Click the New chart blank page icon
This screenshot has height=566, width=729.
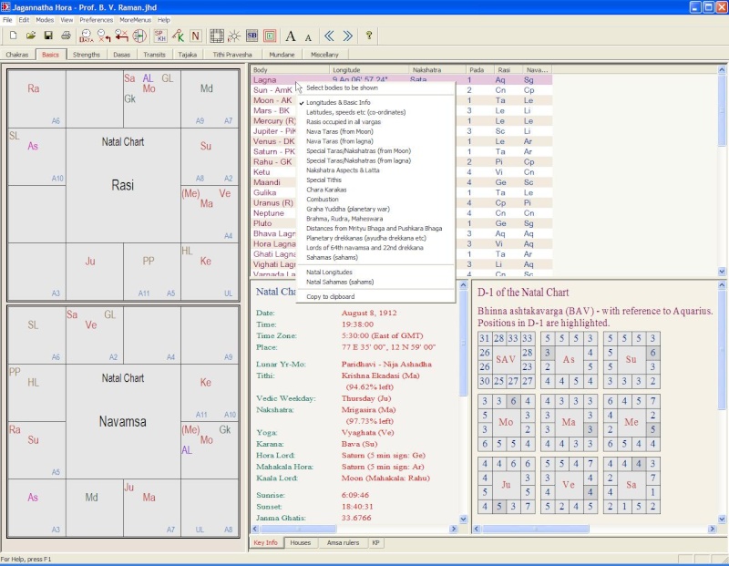[14, 36]
